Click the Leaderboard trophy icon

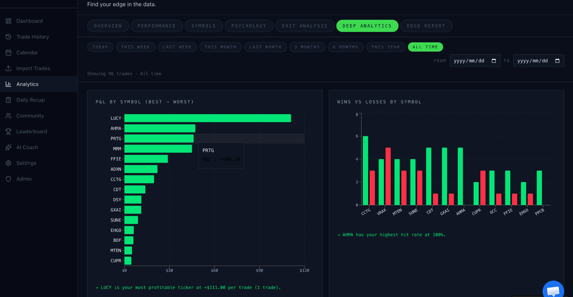pyautogui.click(x=8, y=132)
